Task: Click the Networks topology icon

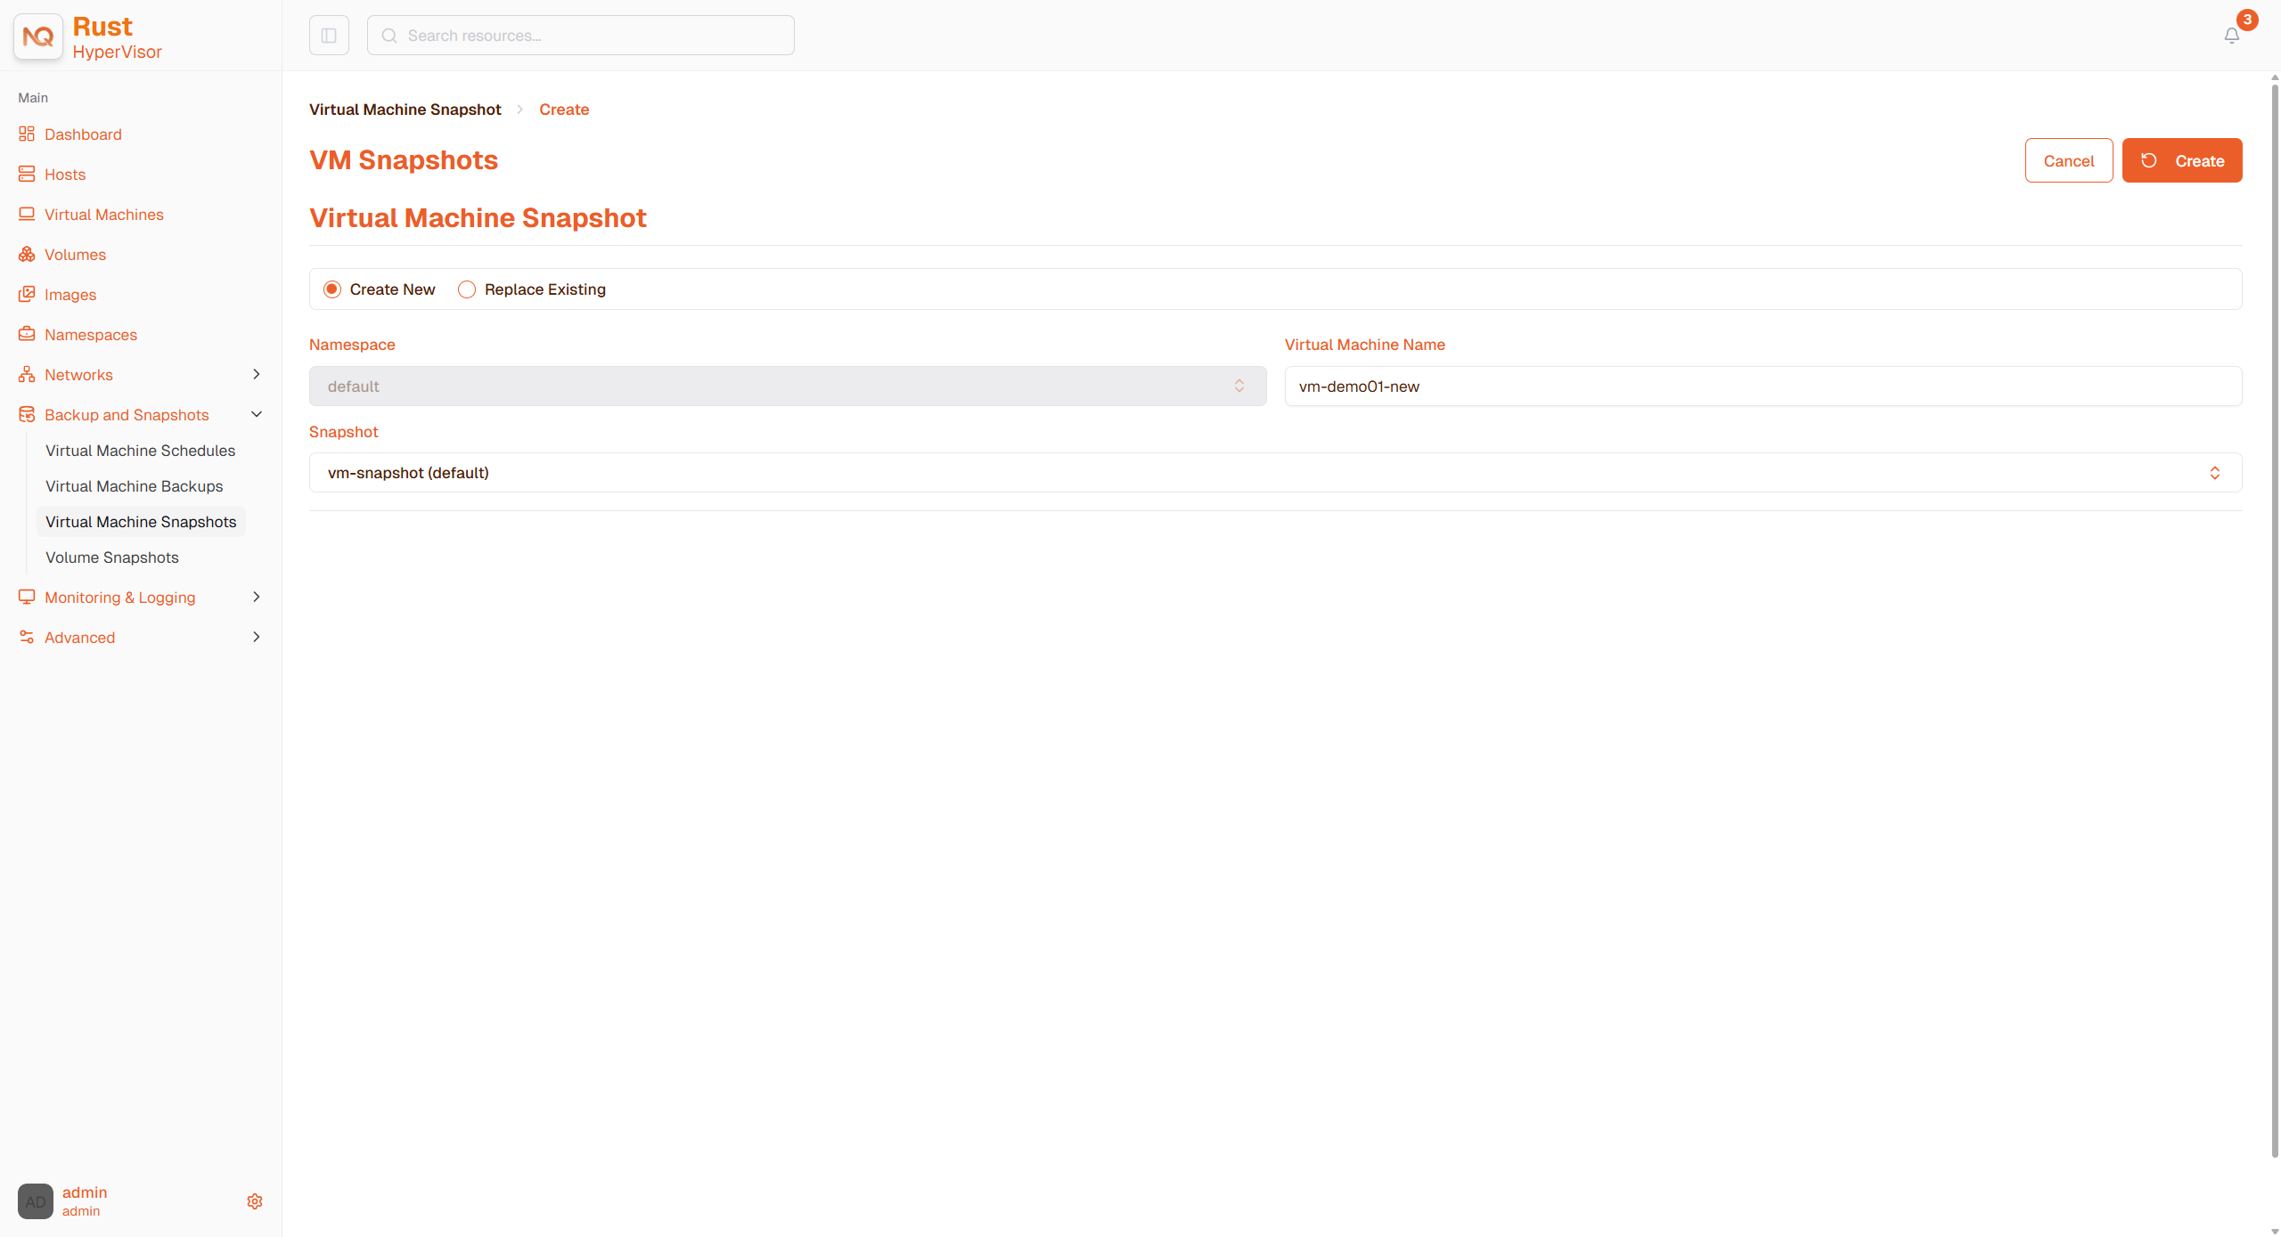Action: [x=27, y=374]
